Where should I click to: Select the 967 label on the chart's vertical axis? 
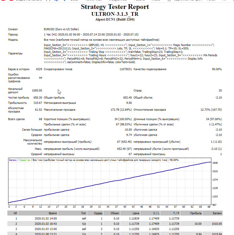point(214,205)
